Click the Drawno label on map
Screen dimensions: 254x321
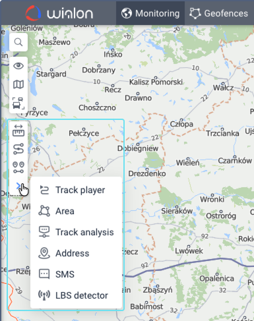pos(138,98)
